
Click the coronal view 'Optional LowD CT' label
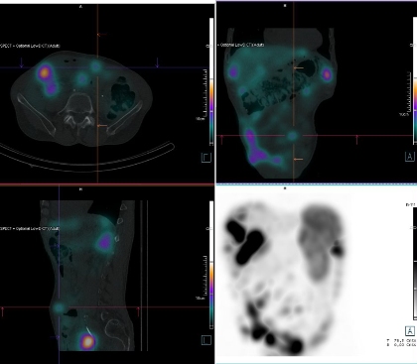[x=240, y=45]
